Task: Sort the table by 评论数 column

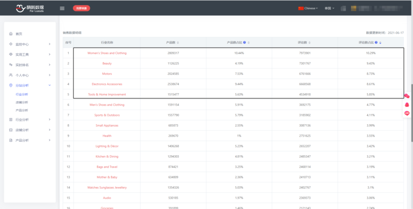Action: (309, 42)
